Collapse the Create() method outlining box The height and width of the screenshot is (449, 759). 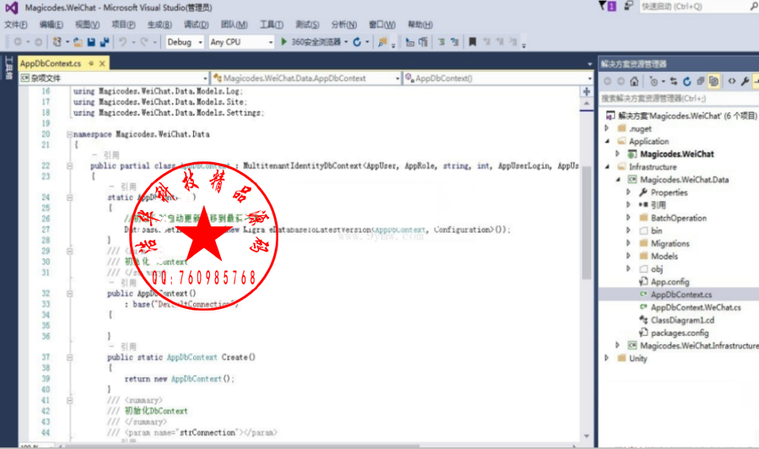tap(69, 358)
